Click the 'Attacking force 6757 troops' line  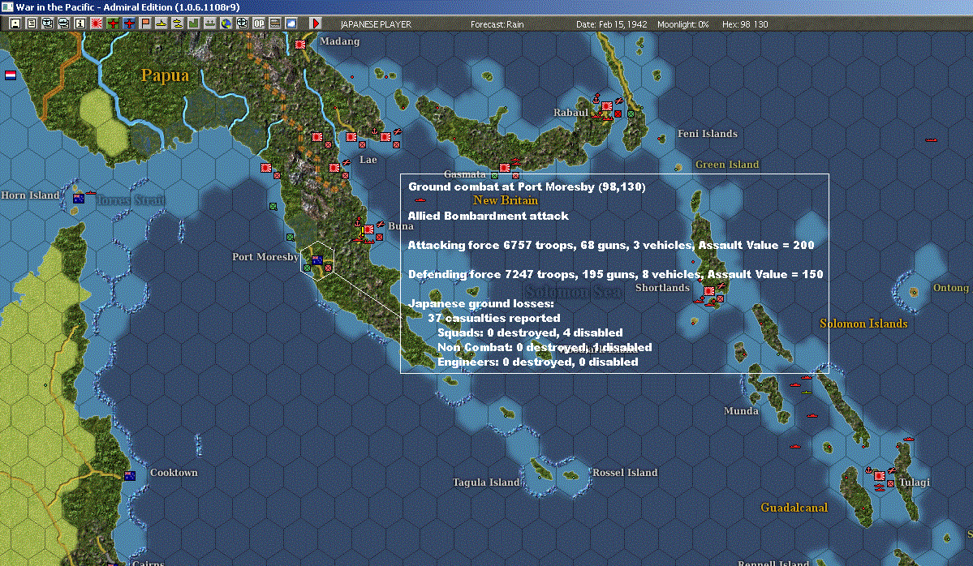[610, 245]
